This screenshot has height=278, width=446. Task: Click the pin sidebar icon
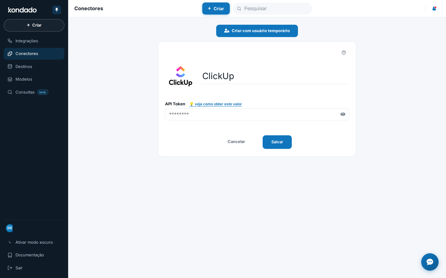coord(57,10)
